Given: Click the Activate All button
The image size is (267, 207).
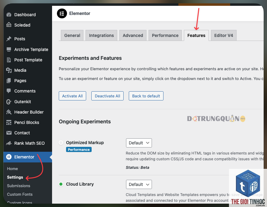Looking at the screenshot, I should (72, 96).
